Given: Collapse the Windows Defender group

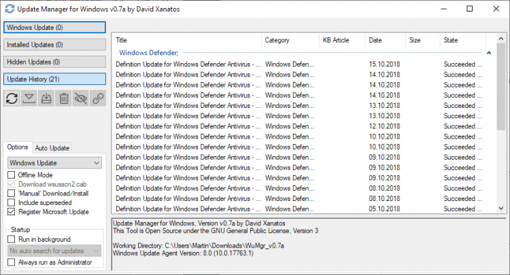Looking at the screenshot, I should coord(488,52).
